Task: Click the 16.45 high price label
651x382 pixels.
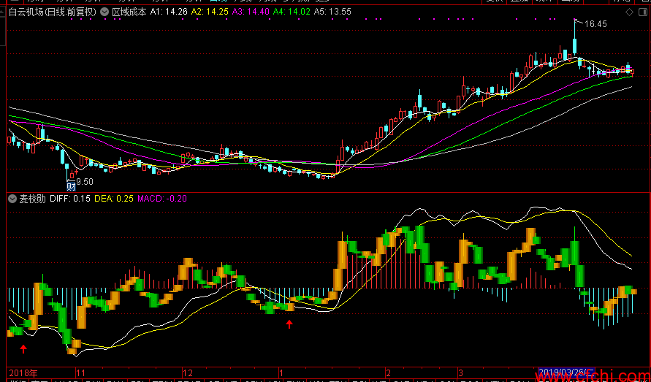Action: [595, 24]
